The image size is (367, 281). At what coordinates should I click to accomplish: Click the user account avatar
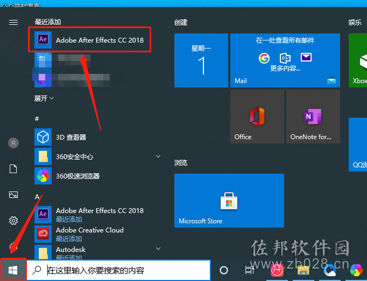(13, 143)
